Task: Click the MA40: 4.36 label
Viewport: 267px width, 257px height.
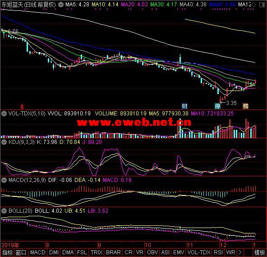Action: pos(193,5)
